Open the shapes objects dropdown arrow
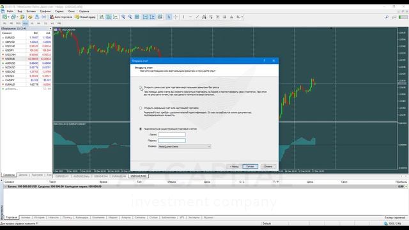 click(x=242, y=17)
